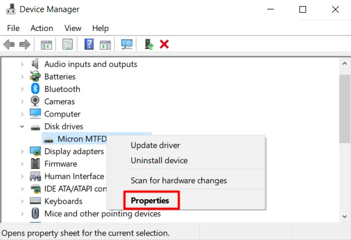Select the Computer tree label

click(62, 114)
